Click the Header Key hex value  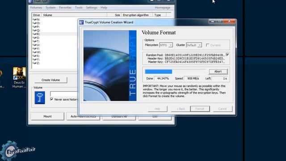coord(195,59)
